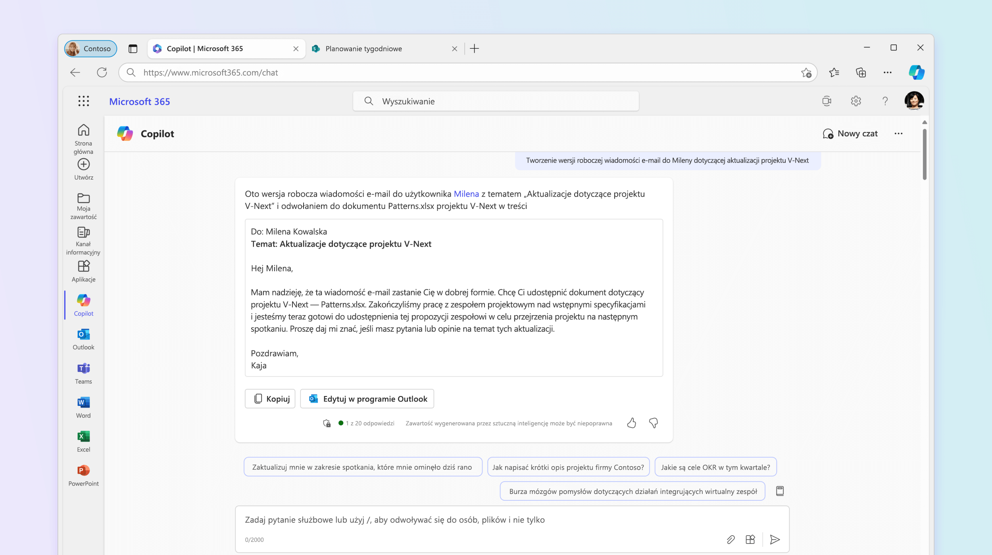Screen dimensions: 992x555
Task: Click the thumbs up feedback icon
Action: 631,423
